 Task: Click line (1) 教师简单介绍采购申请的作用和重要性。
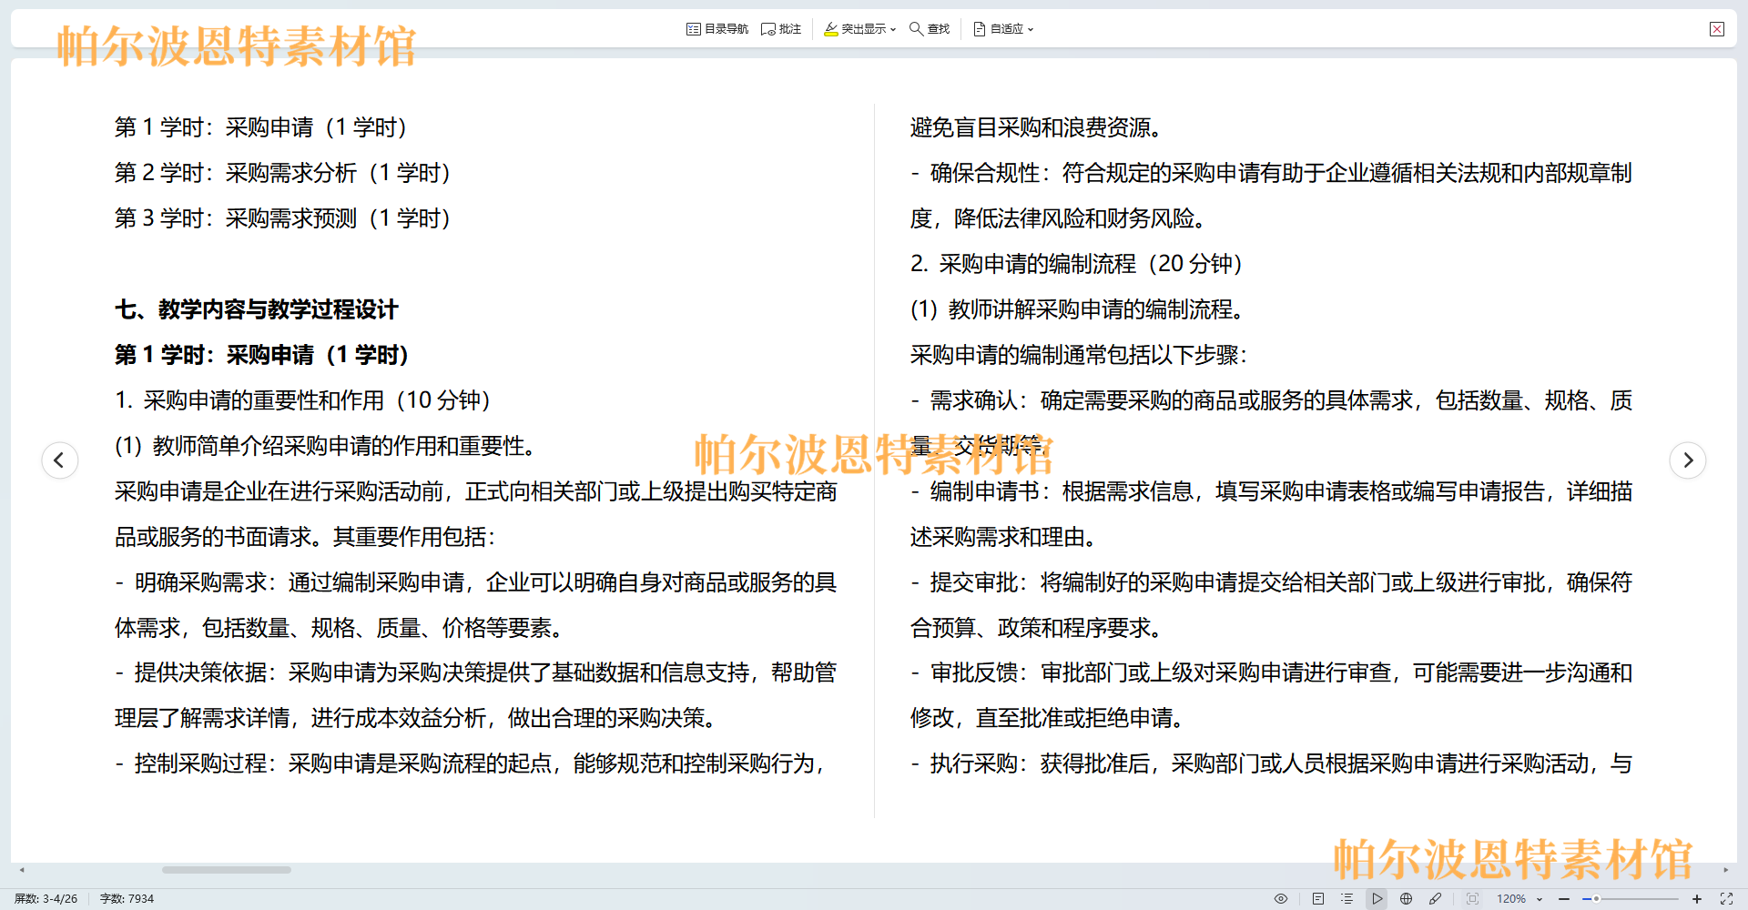coord(327,446)
